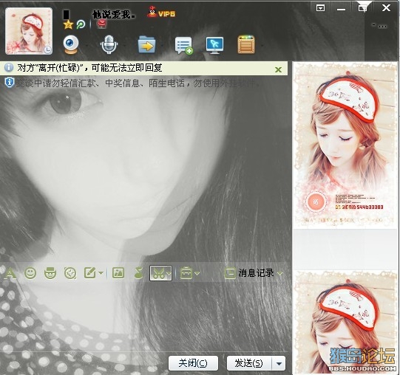Open send options arrow beside 发送
This screenshot has height=375, width=400.
click(x=279, y=363)
